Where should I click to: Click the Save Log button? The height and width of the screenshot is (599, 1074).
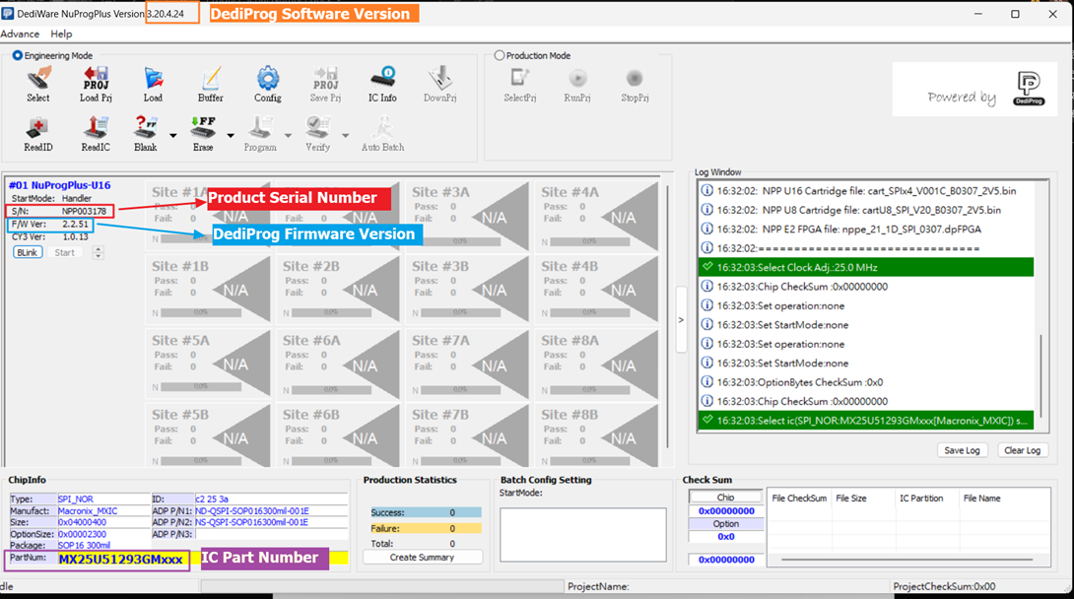[962, 450]
